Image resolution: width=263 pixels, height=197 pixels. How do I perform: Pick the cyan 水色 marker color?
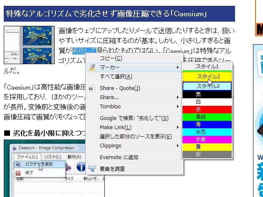click(x=207, y=132)
